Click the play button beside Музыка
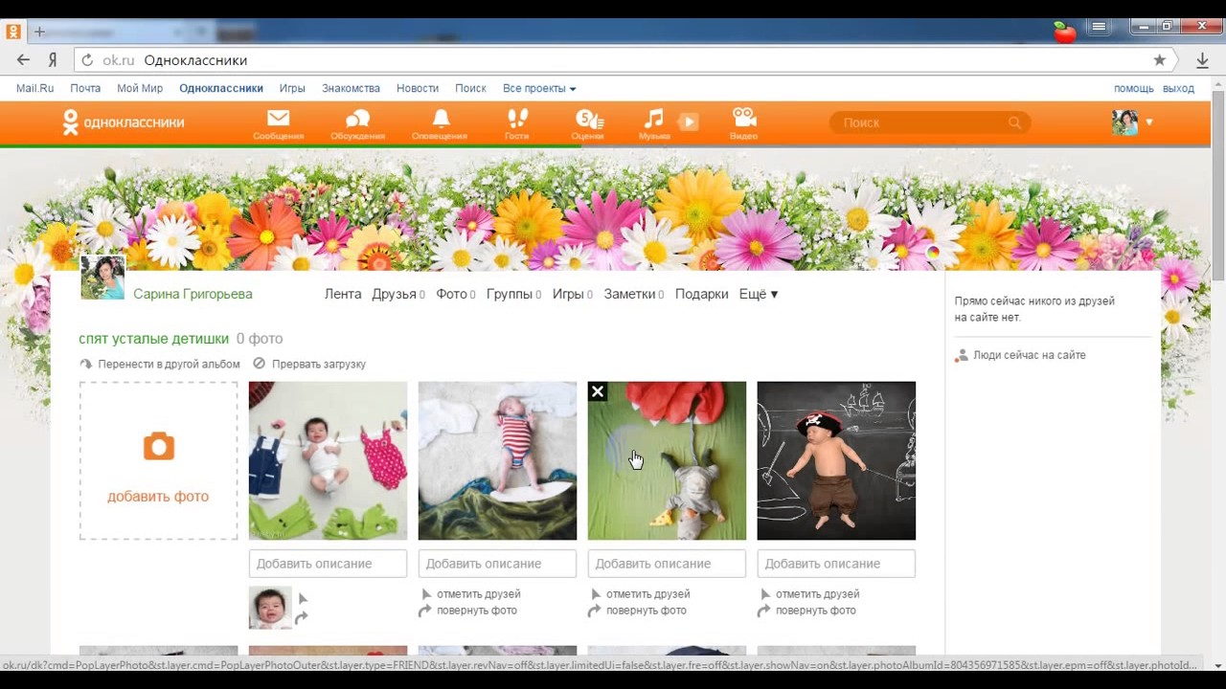The image size is (1226, 689). pyautogui.click(x=689, y=122)
